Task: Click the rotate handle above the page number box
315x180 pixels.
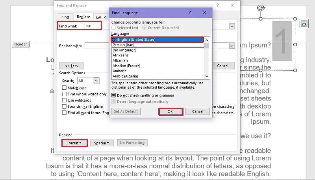Action: [261, 8]
